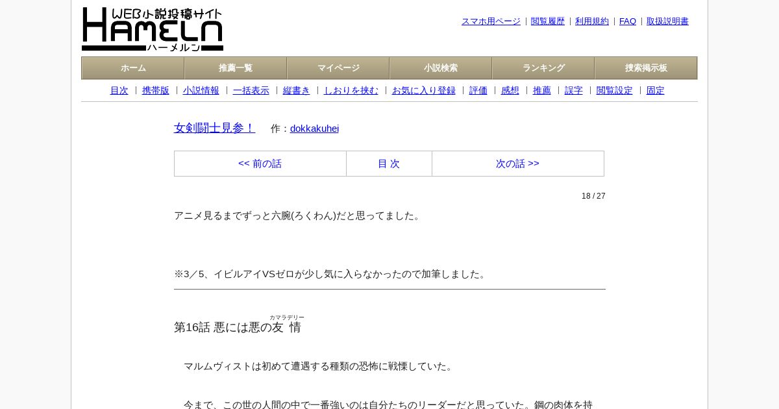Open 小説情報 page

[x=201, y=91]
